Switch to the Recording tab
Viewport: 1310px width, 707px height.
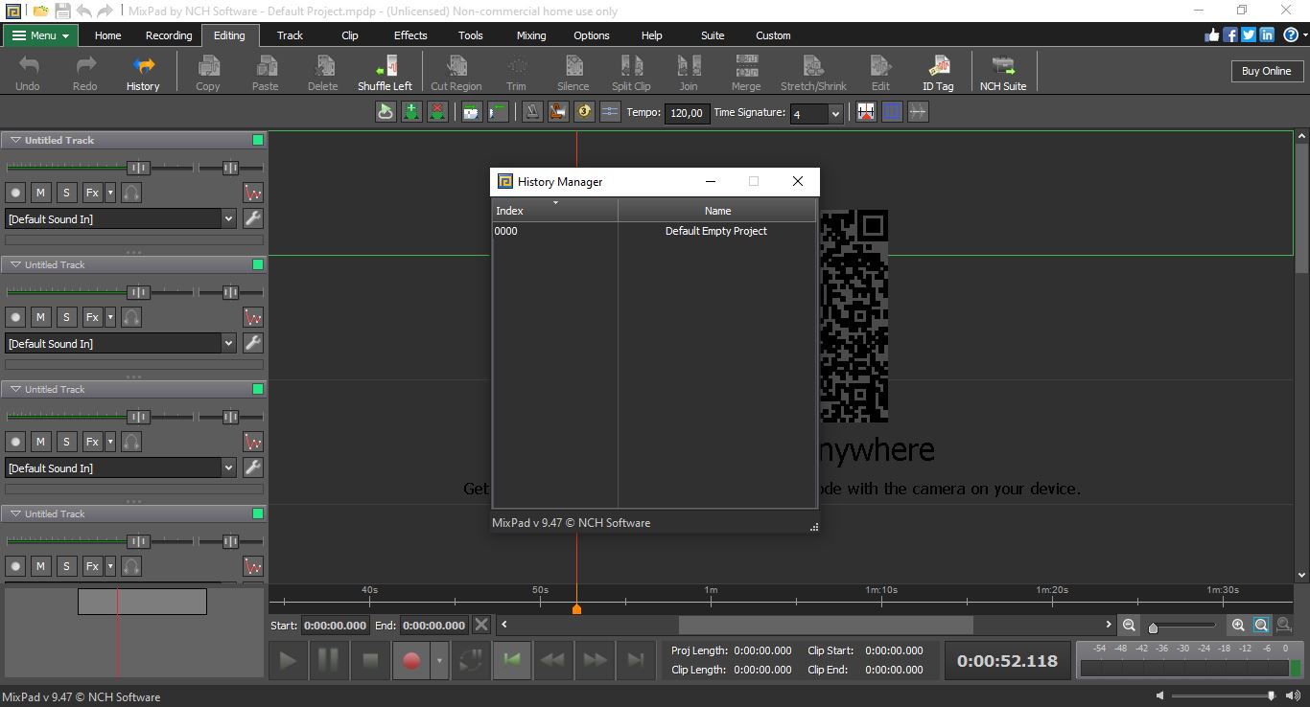(x=169, y=35)
